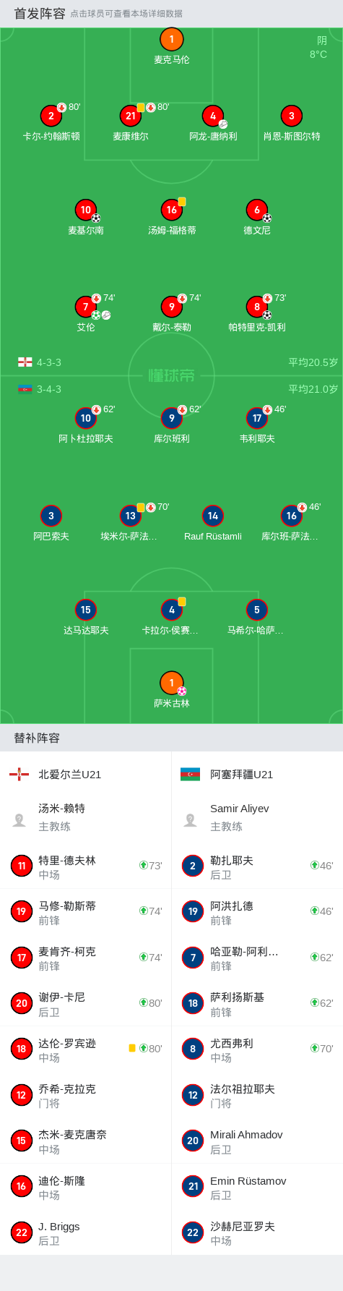Viewport: 343px width, 1291px height.
Task: Tap Azerbaijan flag beside 3-4-3 formation
Action: tap(25, 388)
